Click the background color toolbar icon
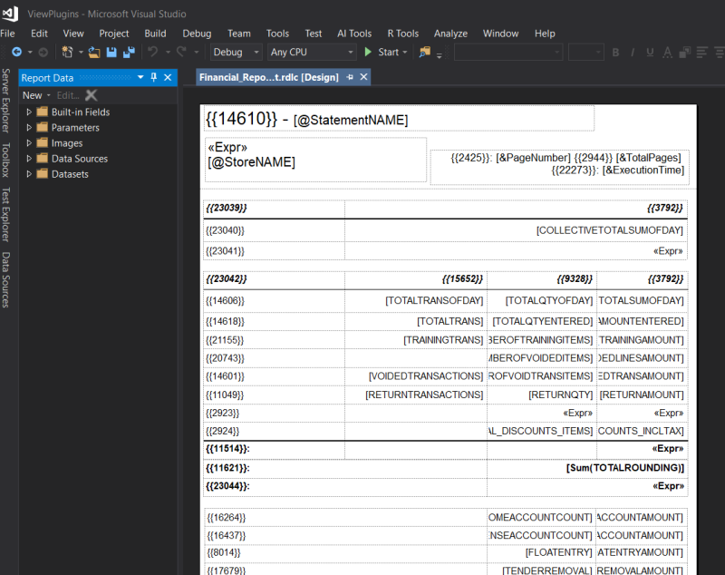This screenshot has width=725, height=575. (685, 53)
